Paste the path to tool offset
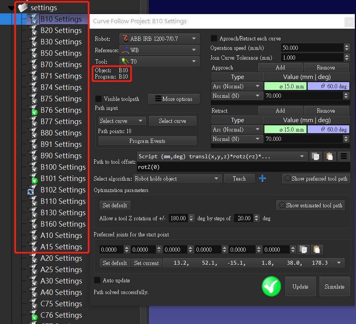This screenshot has height=324, width=356. [x=329, y=156]
